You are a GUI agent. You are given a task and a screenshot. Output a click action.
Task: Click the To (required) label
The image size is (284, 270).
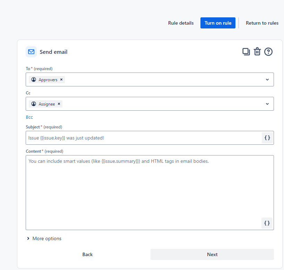[x=39, y=69]
